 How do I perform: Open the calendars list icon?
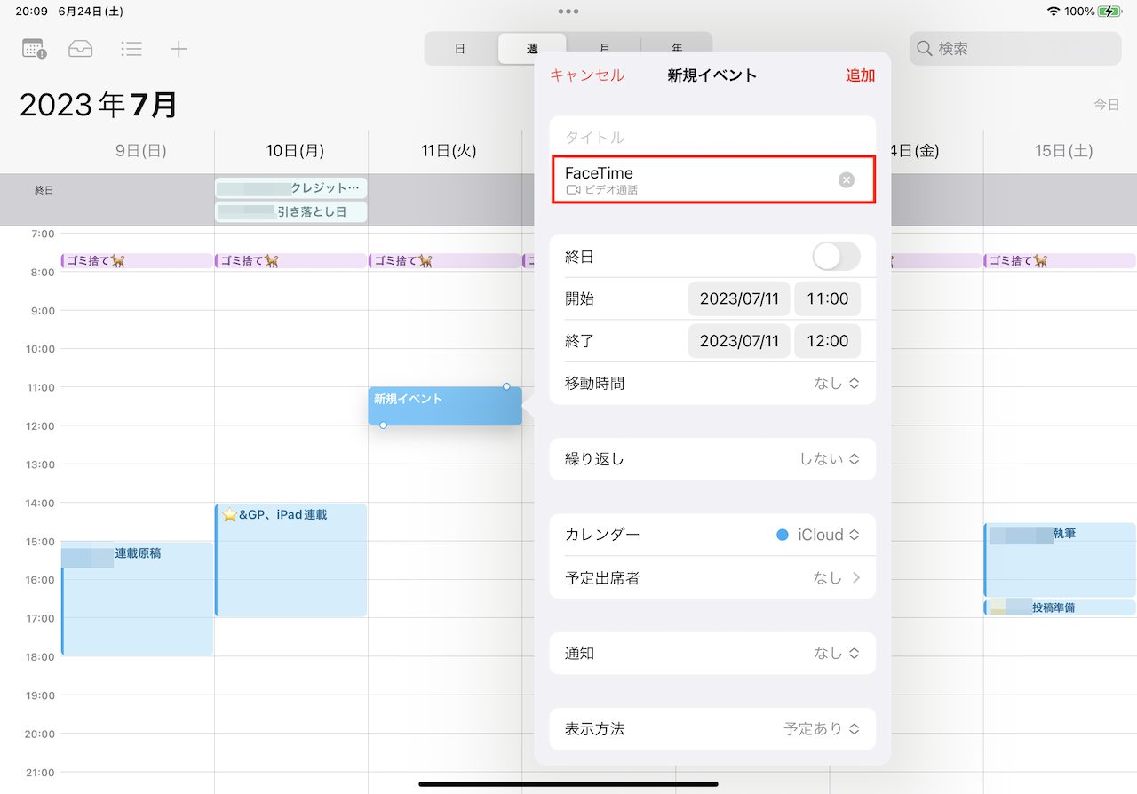34,49
